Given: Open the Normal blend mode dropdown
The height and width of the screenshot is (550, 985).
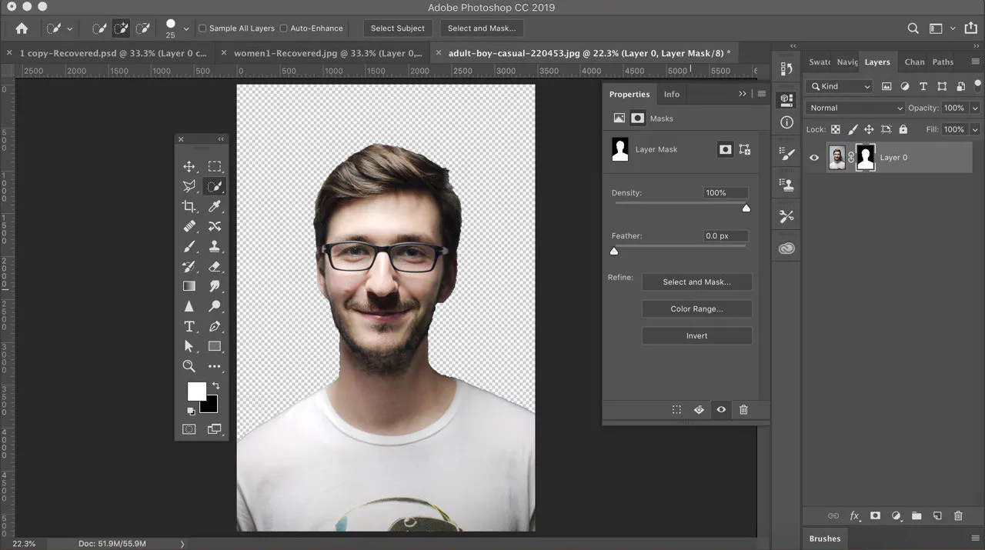Looking at the screenshot, I should 854,108.
